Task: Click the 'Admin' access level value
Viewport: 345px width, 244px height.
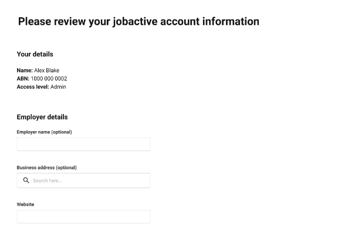Action: pyautogui.click(x=58, y=87)
